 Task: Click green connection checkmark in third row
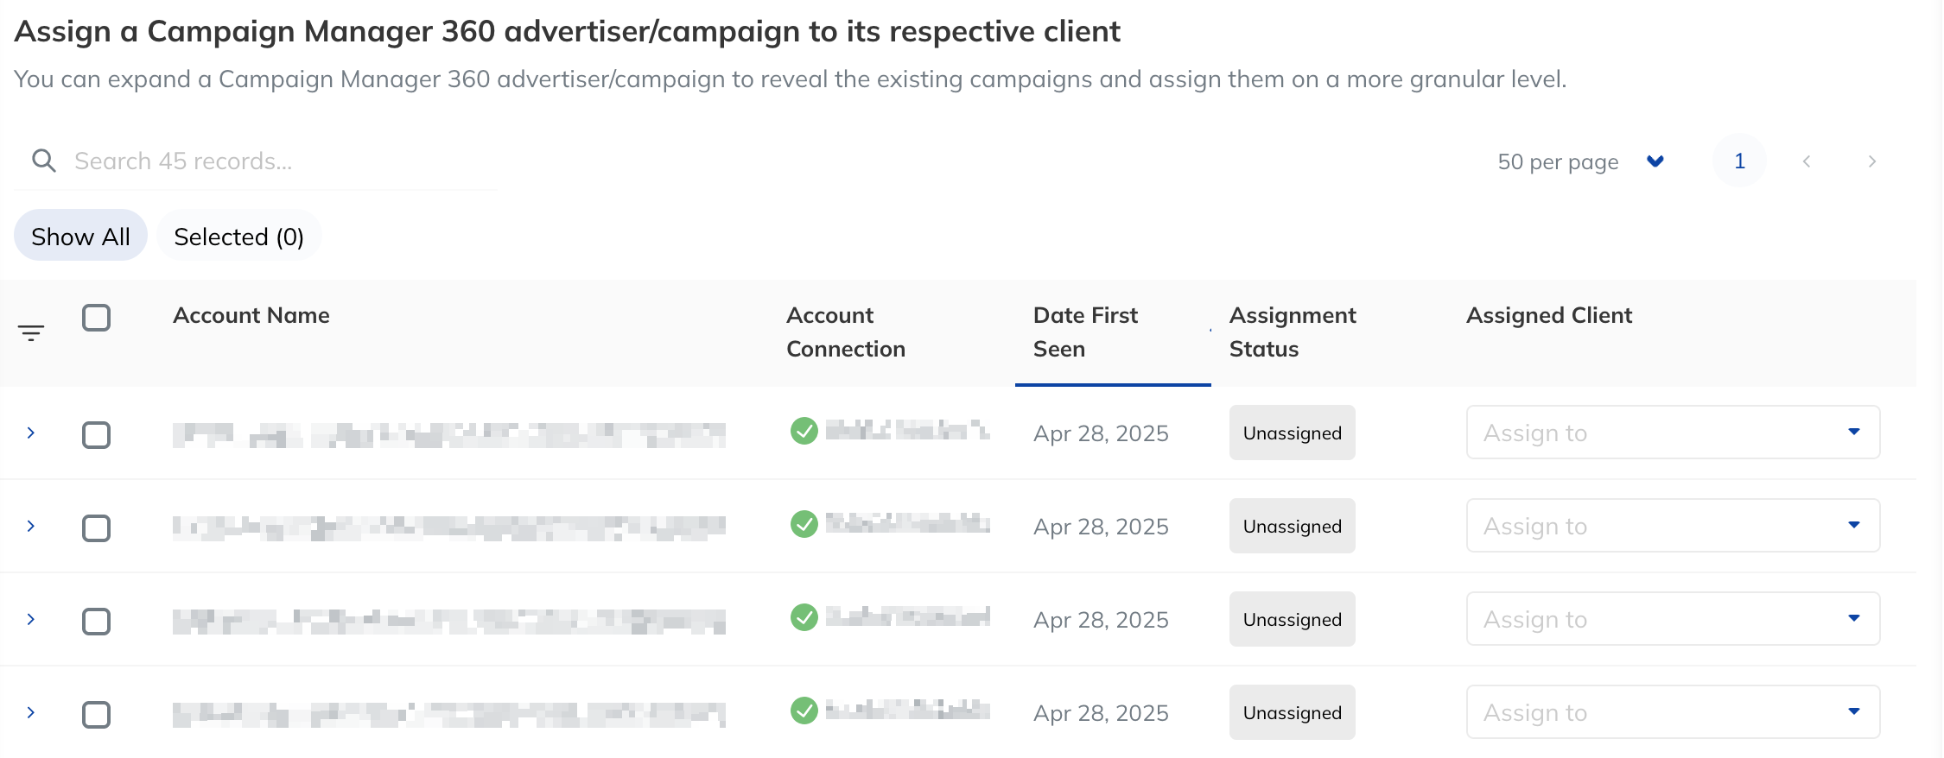(x=804, y=616)
